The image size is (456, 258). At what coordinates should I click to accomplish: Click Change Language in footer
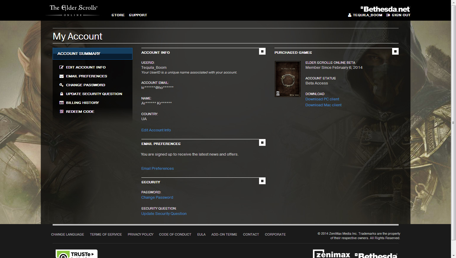pos(67,234)
